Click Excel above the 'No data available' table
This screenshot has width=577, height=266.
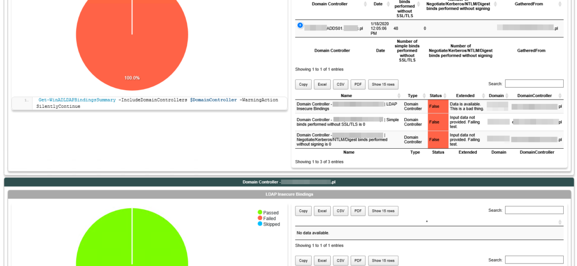point(323,211)
